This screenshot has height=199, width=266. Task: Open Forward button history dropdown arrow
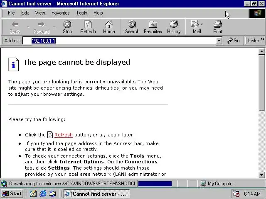coord(54,27)
